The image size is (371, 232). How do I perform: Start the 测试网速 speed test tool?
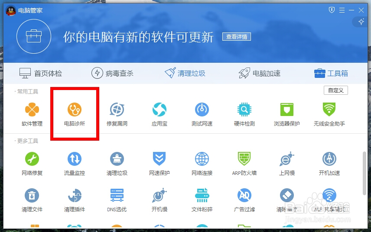tap(202, 114)
